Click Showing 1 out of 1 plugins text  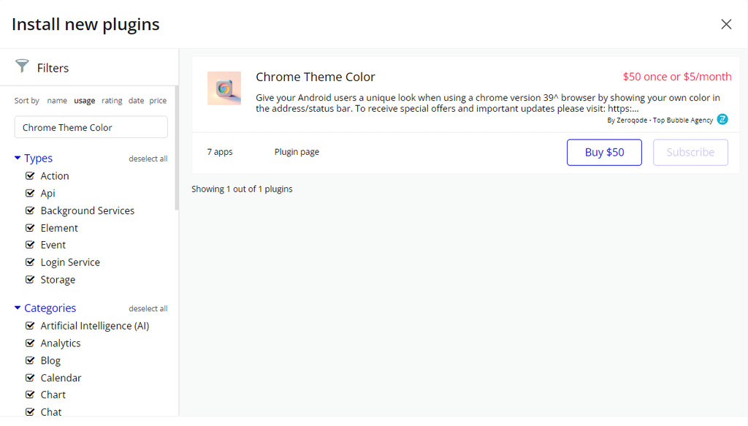pyautogui.click(x=242, y=189)
